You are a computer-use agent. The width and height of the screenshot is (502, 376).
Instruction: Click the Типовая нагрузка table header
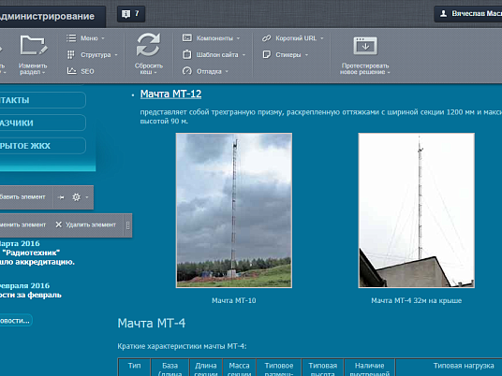point(449,368)
